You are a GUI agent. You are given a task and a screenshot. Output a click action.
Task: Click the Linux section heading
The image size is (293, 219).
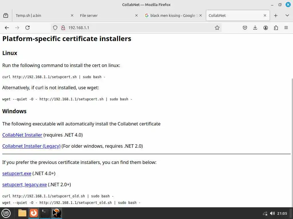(10, 53)
